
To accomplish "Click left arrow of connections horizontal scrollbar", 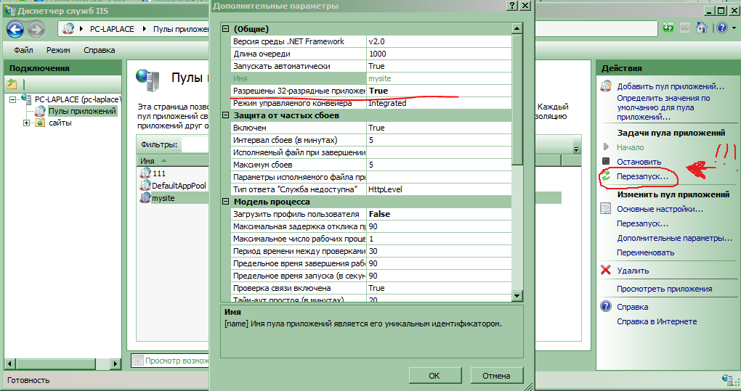I will 10,363.
